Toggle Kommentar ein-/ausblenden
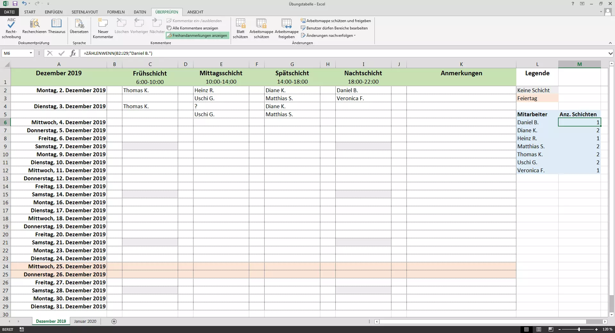This screenshot has height=333, width=615. point(194,20)
